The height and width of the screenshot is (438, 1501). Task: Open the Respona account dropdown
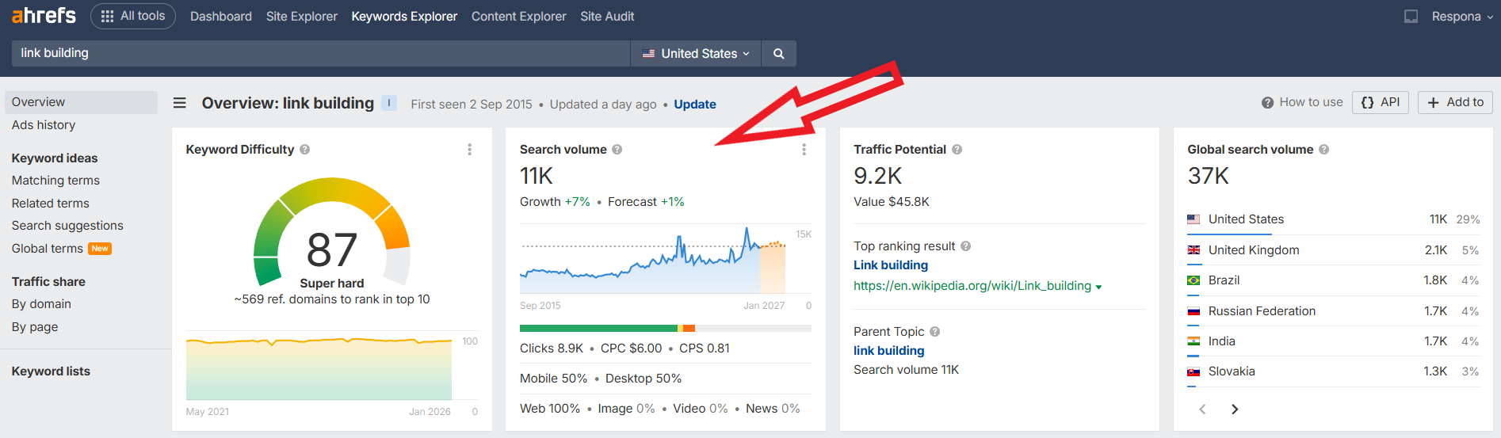click(x=1462, y=16)
